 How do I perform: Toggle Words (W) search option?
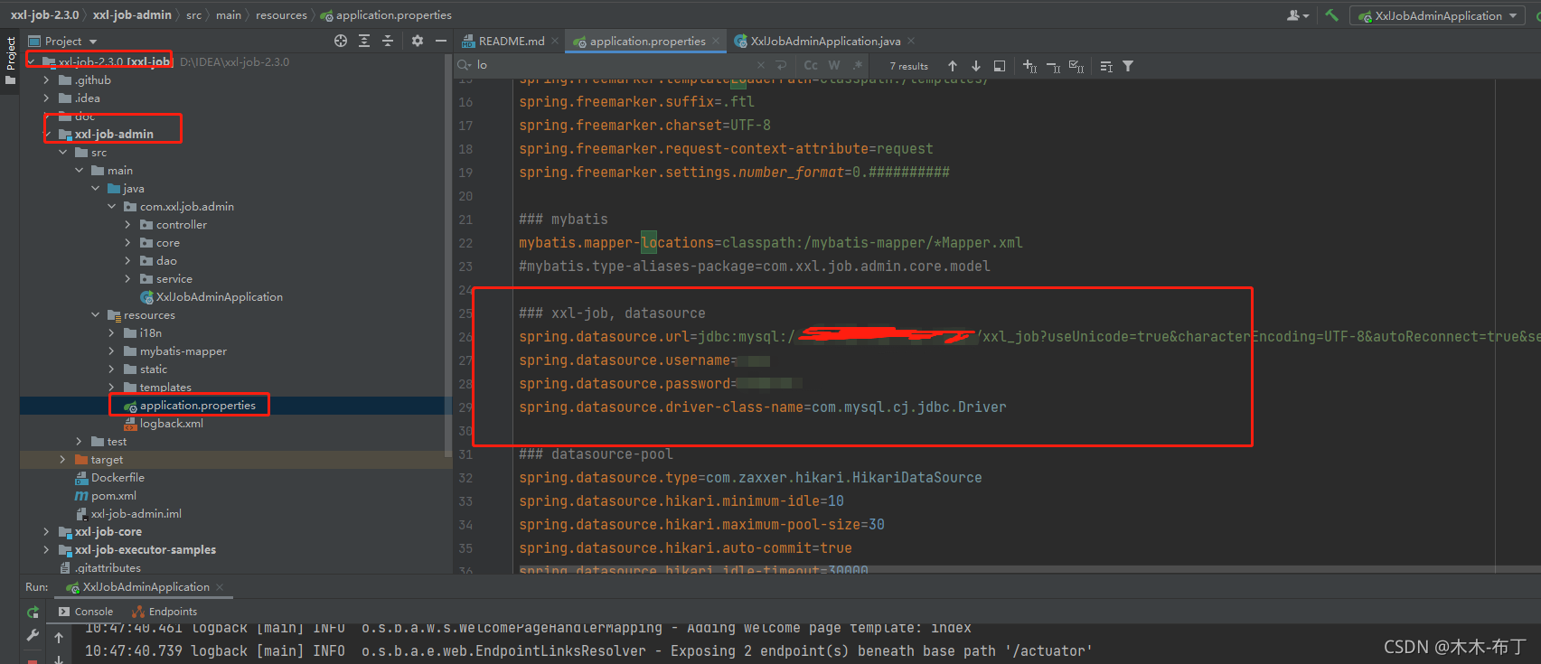point(834,65)
